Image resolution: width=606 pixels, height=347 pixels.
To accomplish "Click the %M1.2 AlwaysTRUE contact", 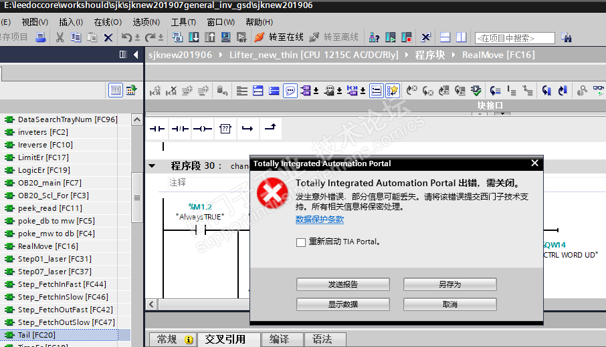I will (x=200, y=230).
